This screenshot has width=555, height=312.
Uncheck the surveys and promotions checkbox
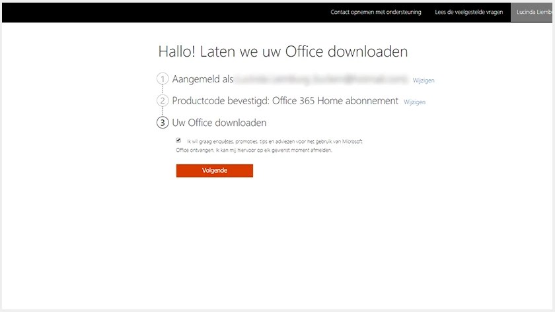click(178, 140)
